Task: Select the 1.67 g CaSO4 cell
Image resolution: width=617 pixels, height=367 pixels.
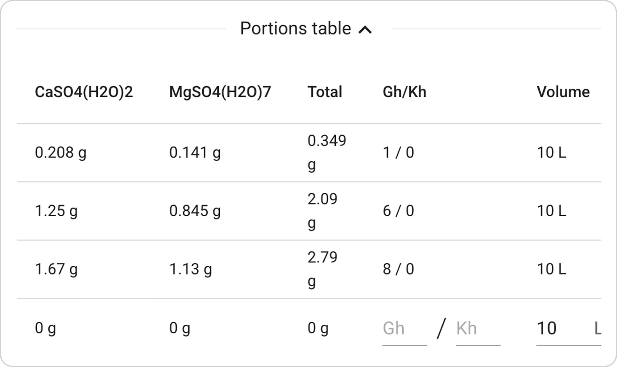Action: (x=56, y=269)
